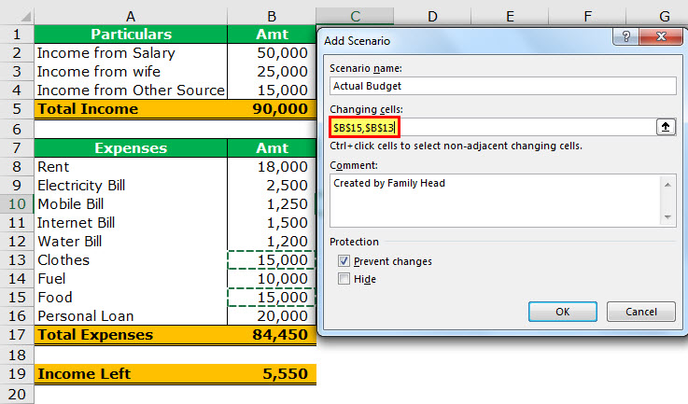Click the Fuel cell
This screenshot has height=404, width=688.
coord(131,279)
